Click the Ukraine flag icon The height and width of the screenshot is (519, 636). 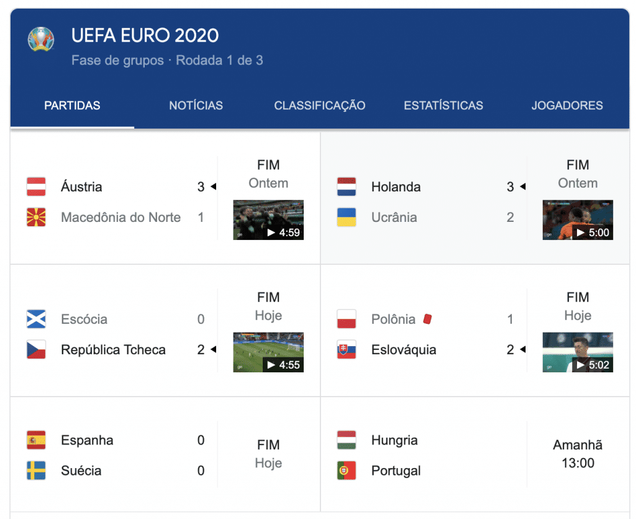(x=346, y=218)
